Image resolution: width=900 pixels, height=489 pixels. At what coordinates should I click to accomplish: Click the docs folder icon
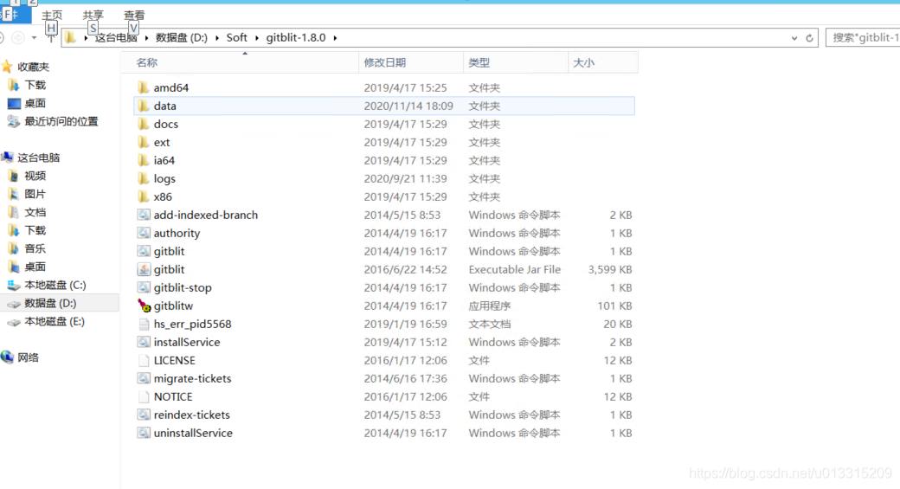(144, 124)
